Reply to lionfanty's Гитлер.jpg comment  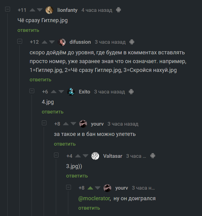point(28,30)
